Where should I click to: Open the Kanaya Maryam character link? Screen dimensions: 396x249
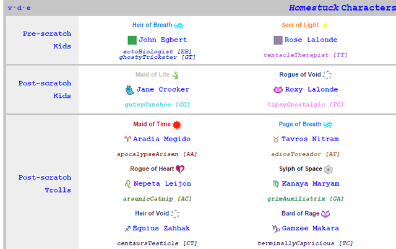[x=311, y=184]
